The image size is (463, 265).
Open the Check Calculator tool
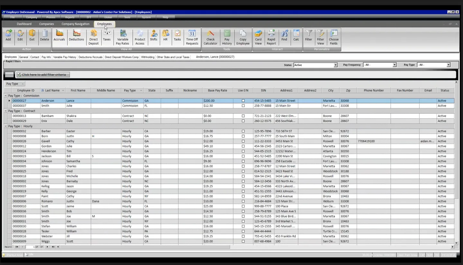211,36
